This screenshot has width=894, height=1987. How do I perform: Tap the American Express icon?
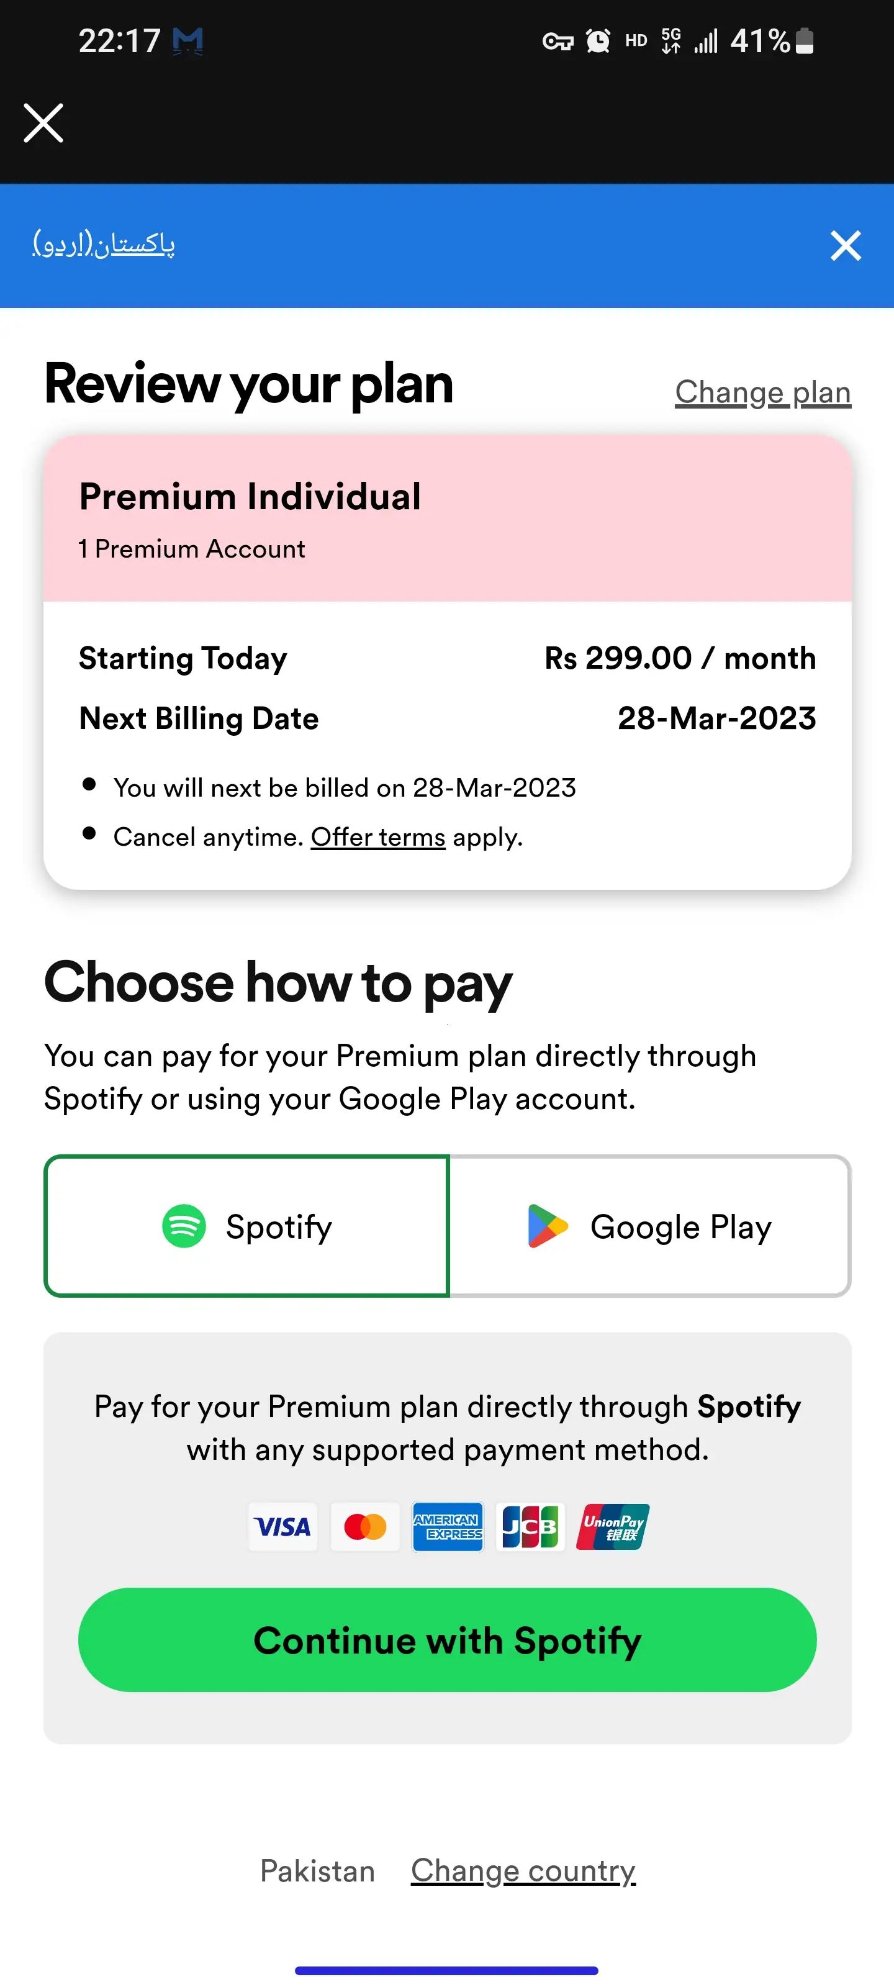click(x=448, y=1526)
